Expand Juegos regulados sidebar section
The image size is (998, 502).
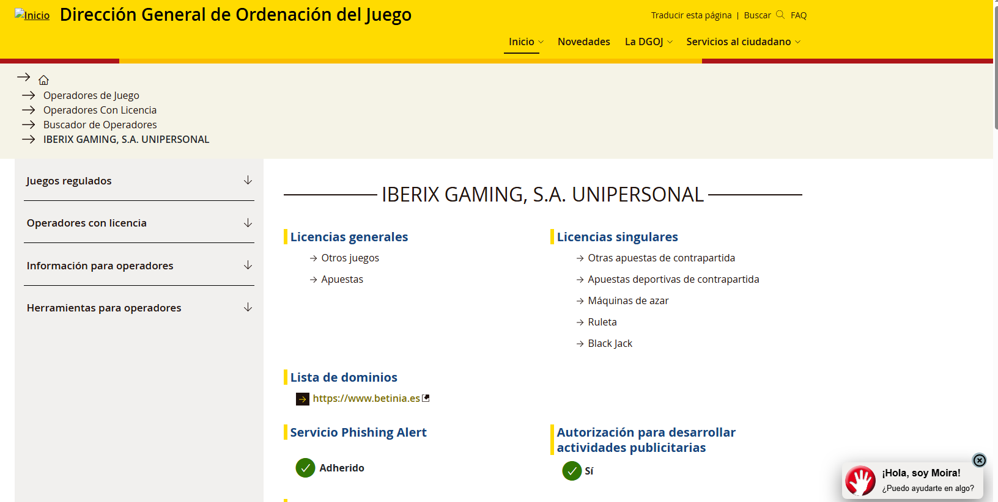(139, 181)
